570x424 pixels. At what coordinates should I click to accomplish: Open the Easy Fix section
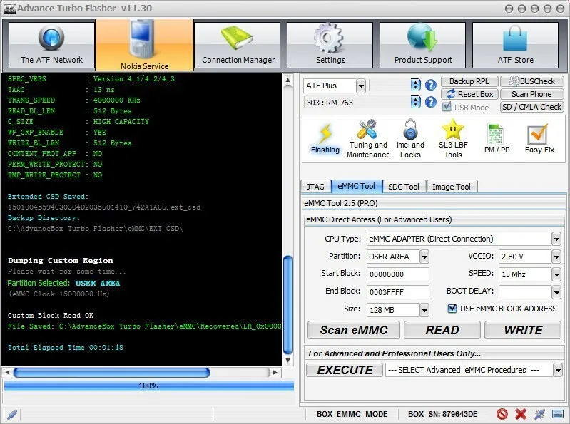coord(539,139)
